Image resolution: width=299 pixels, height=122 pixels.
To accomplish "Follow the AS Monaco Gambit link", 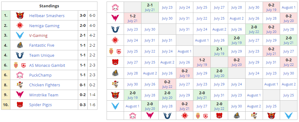I will (47, 65).
